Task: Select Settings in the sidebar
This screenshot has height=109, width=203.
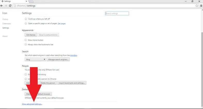Action: coord(6,28)
